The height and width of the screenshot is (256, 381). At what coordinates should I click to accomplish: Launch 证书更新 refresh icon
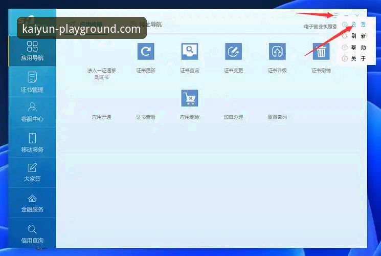pos(146,51)
